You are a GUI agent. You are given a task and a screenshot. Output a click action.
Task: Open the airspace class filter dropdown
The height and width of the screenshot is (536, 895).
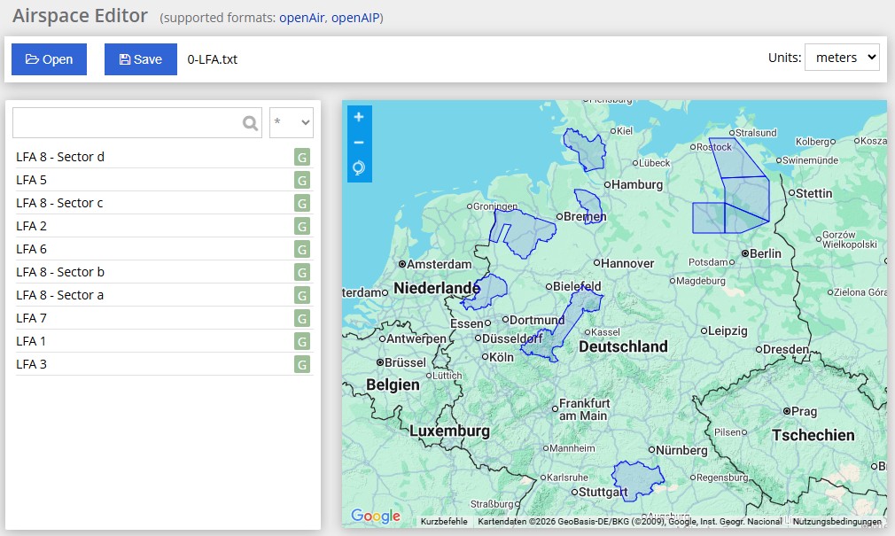tap(291, 123)
